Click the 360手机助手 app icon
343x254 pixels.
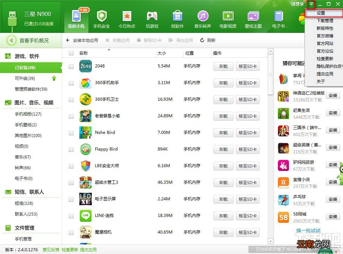coord(86,83)
